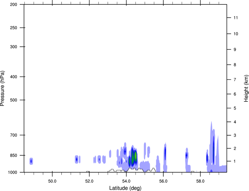Select the 700 pressure tick label
The height and width of the screenshot is (191, 249).
(x=13, y=135)
